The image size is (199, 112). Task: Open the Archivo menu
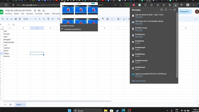pyautogui.click(x=8, y=13)
